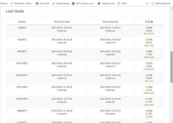Open the Cryptonminers bookmark
This screenshot has width=173, height=123.
[x=106, y=4]
